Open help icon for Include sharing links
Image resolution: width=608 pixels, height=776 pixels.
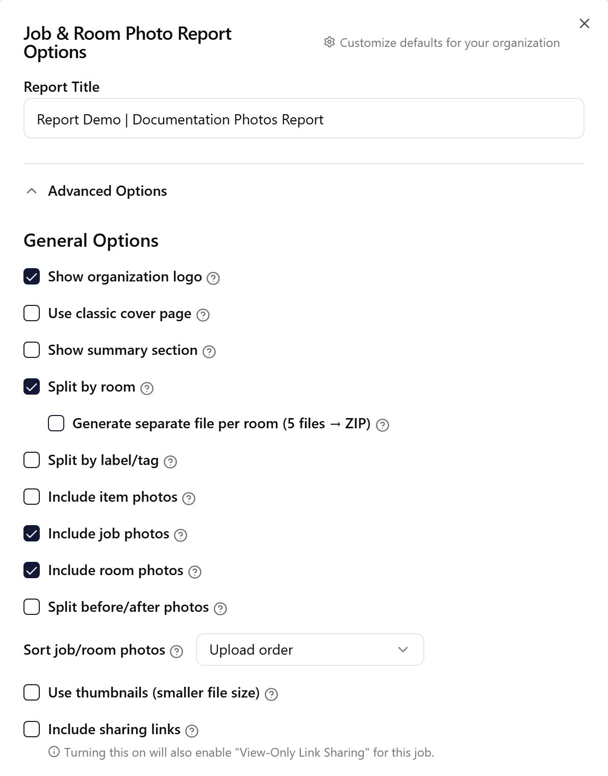tap(192, 731)
